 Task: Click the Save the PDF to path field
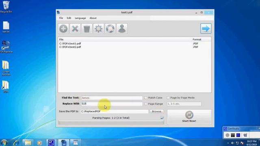pyautogui.click(x=115, y=112)
